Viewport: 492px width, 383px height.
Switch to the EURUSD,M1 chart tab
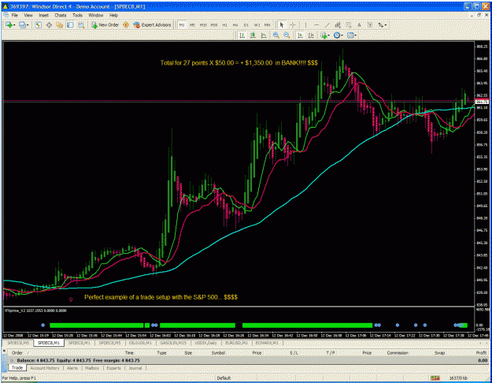236,343
